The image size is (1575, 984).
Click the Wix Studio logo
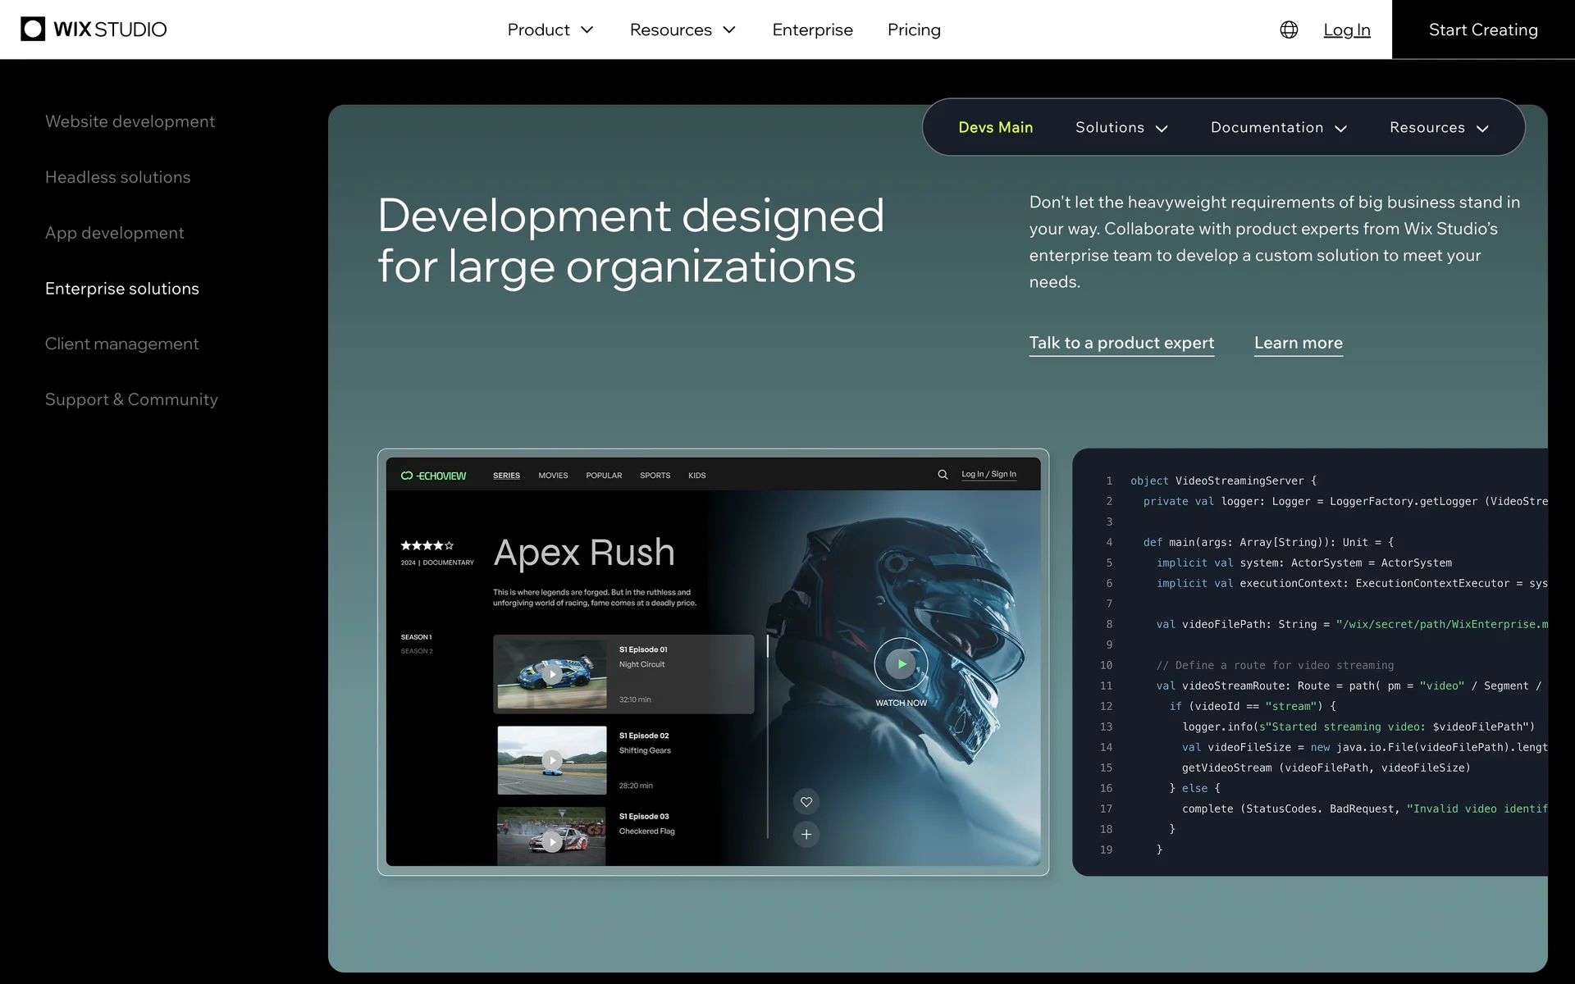tap(94, 30)
